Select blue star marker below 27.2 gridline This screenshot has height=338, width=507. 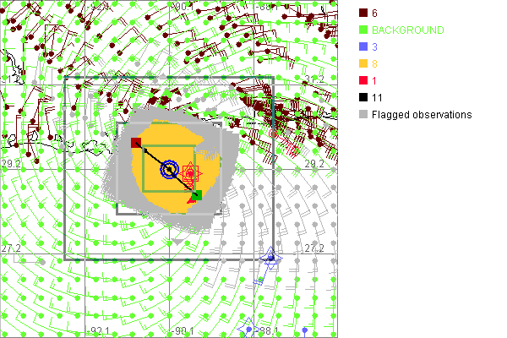click(270, 257)
